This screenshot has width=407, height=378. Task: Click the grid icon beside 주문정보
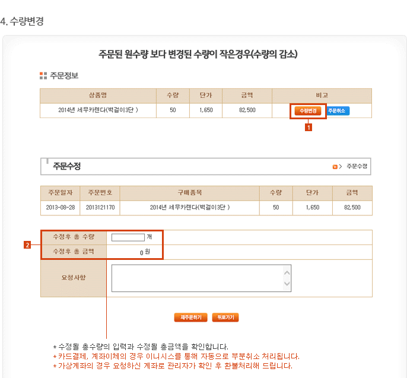[x=43, y=75]
